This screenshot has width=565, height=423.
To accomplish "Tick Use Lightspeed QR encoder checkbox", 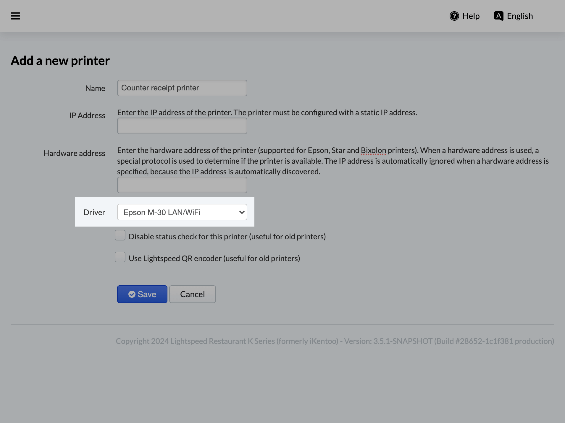I will coord(120,257).
